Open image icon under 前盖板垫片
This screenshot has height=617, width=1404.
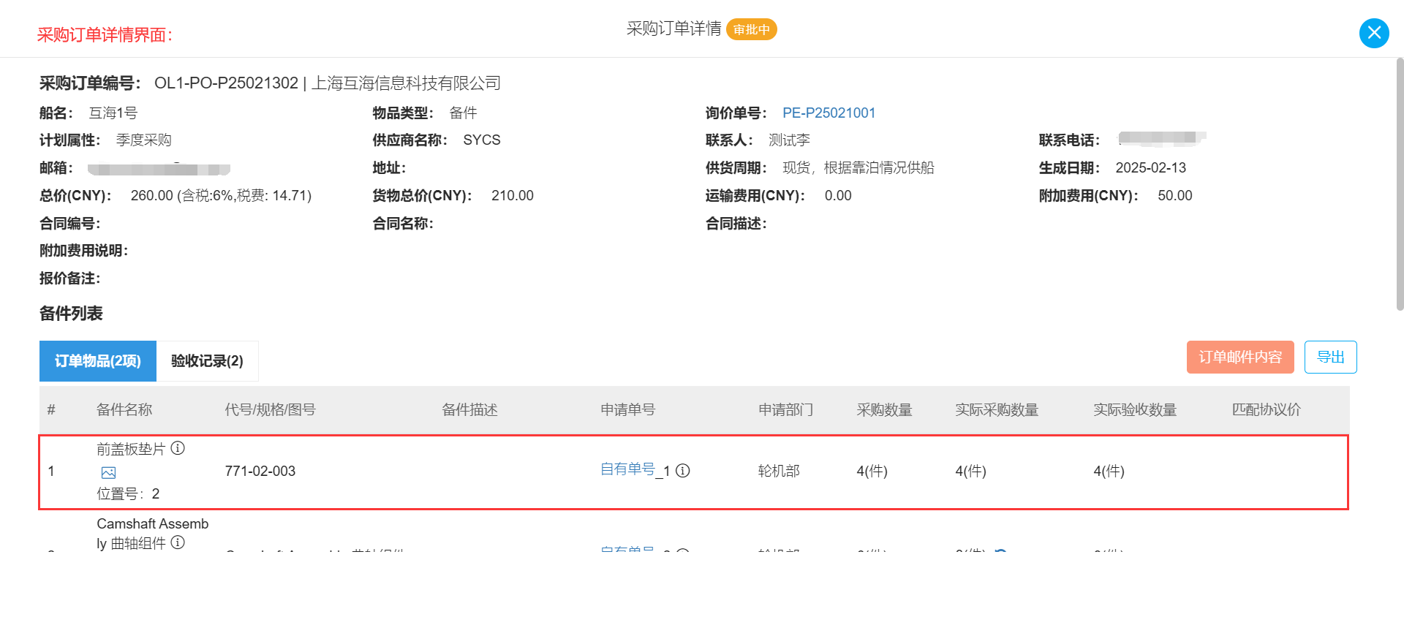(108, 472)
